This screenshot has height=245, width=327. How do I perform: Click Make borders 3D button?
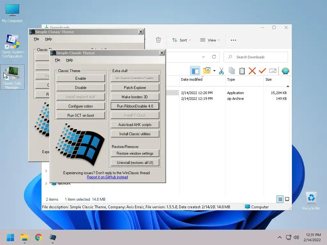pos(135,97)
